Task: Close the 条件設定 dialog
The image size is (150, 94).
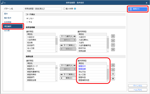Action: tap(146, 3)
